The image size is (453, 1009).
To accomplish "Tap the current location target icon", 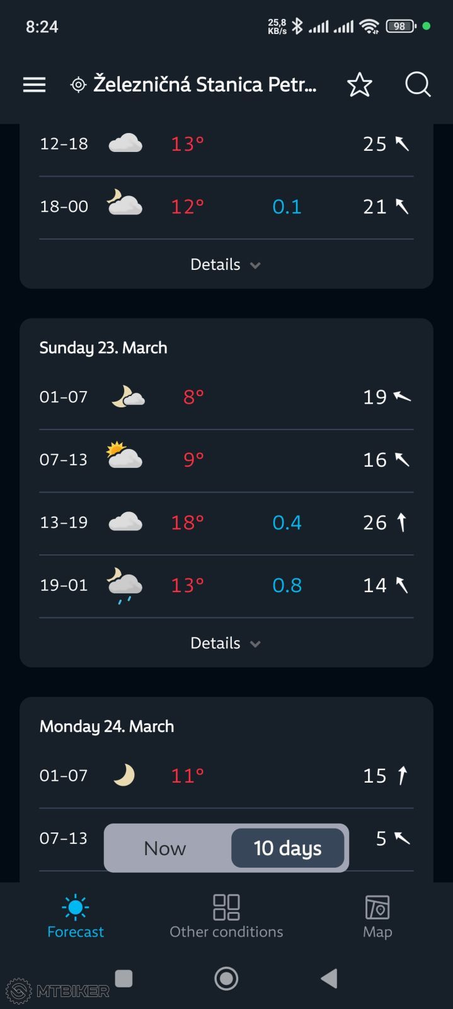I will point(78,85).
